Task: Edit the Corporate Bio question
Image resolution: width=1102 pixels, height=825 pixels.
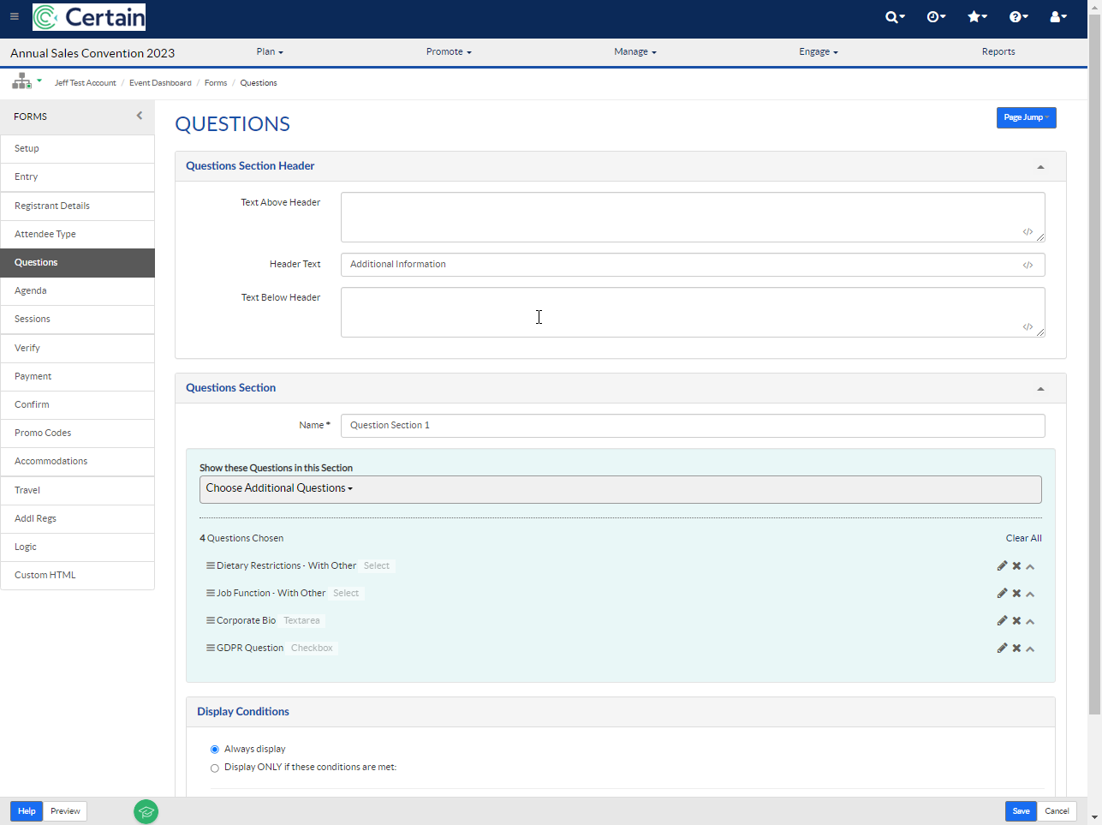Action: (1002, 620)
